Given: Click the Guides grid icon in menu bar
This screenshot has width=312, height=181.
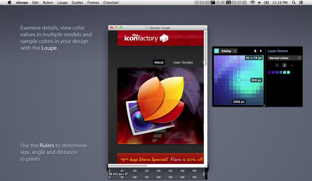Looking at the screenshot, I should click(x=234, y=3).
